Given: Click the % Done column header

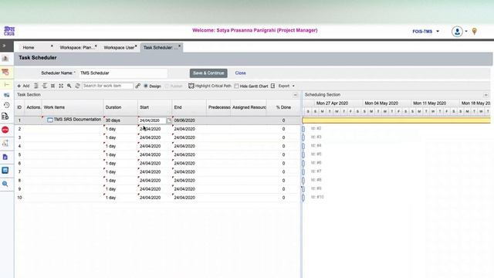Looking at the screenshot, I should (x=283, y=107).
